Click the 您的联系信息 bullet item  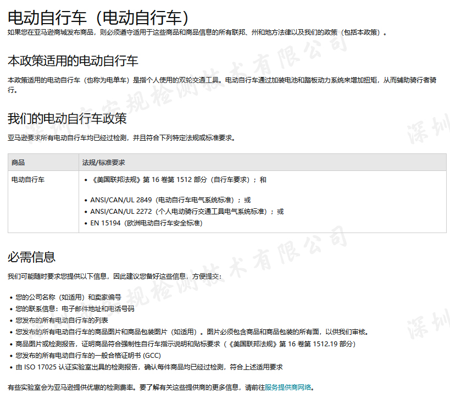75,308
